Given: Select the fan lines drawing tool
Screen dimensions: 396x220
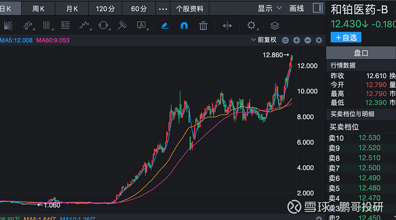Looking at the screenshot, I should [x=8, y=26].
